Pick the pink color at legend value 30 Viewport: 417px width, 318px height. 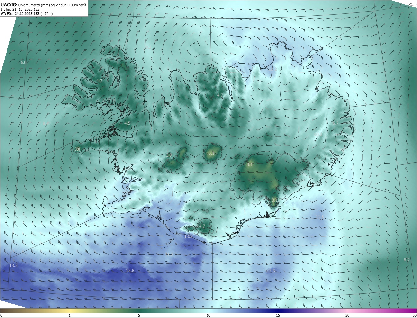click(347, 311)
